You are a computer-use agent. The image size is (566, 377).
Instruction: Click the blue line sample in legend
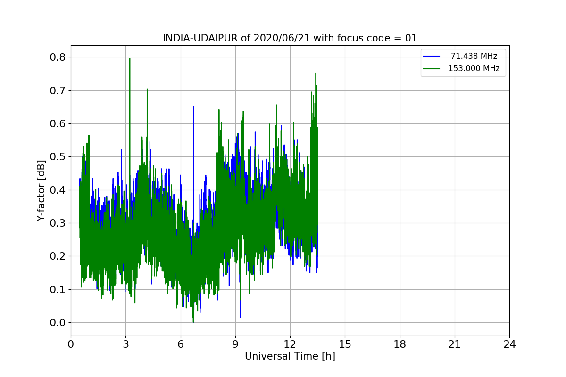(x=432, y=56)
